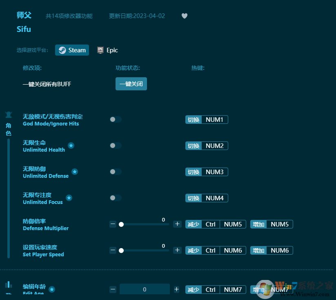Click the 一键关闭所有BUFF label

point(47,84)
